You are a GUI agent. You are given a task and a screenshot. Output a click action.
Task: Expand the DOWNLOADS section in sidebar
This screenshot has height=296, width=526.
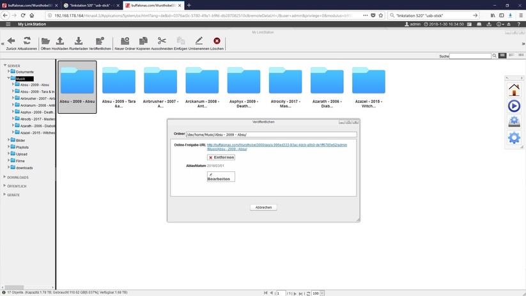tap(4, 177)
